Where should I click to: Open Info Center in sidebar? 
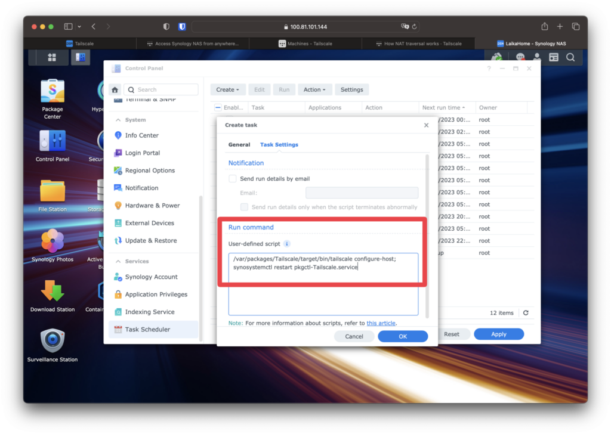(x=153, y=135)
